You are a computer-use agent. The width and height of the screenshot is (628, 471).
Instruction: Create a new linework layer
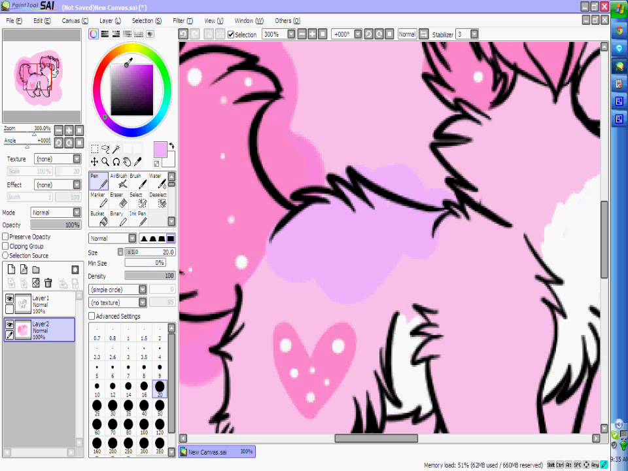24,270
